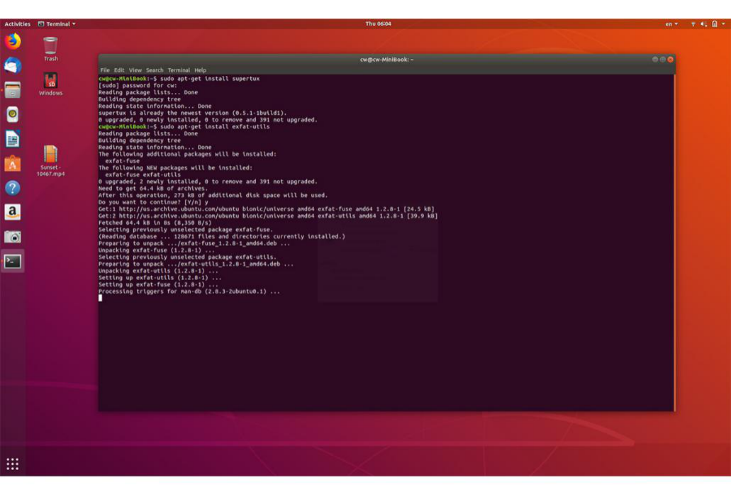The height and width of the screenshot is (490, 731).
Task: Click 'Unpacking exfat-utils (1.2.8-1)' line
Action: click(x=159, y=270)
